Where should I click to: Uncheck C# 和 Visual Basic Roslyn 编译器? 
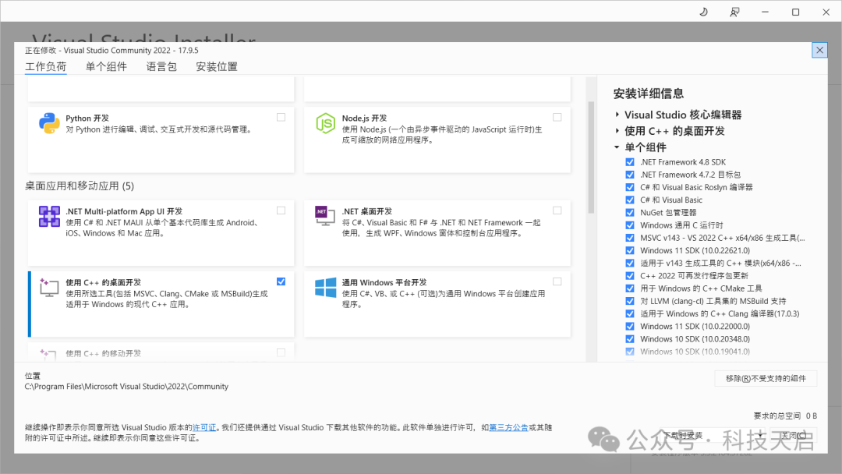(x=630, y=187)
